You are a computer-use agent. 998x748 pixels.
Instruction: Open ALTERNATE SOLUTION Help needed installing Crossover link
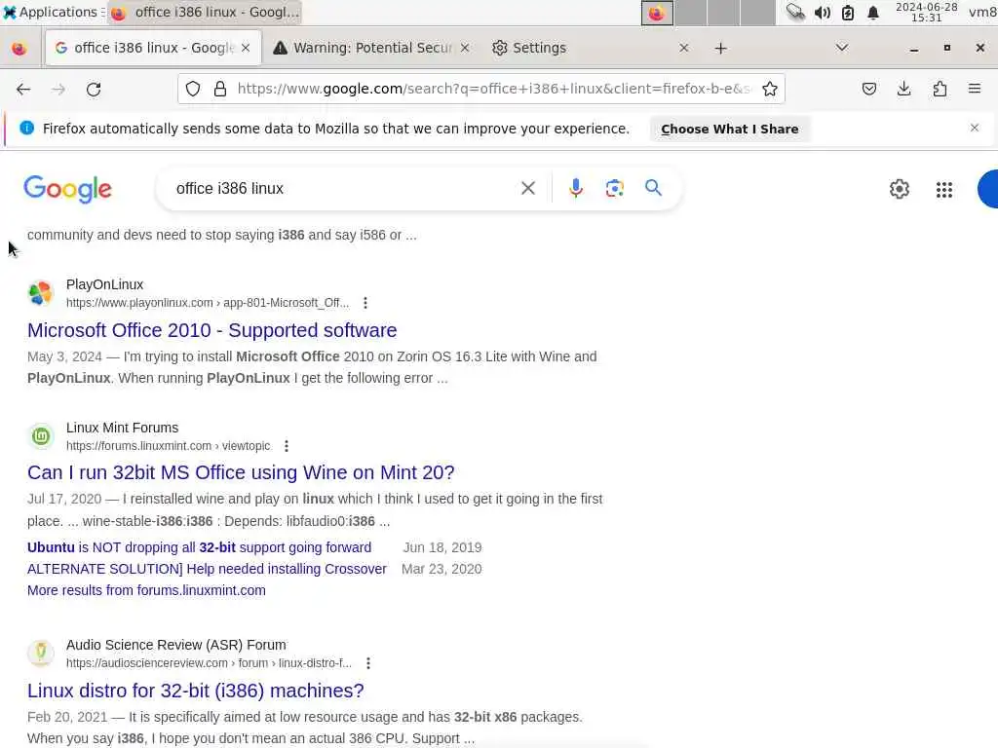click(x=207, y=569)
